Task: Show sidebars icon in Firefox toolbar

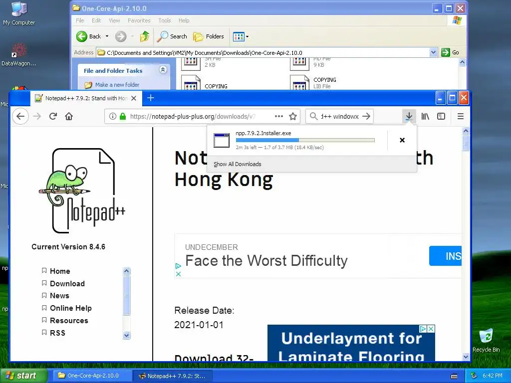Action: coord(441,116)
